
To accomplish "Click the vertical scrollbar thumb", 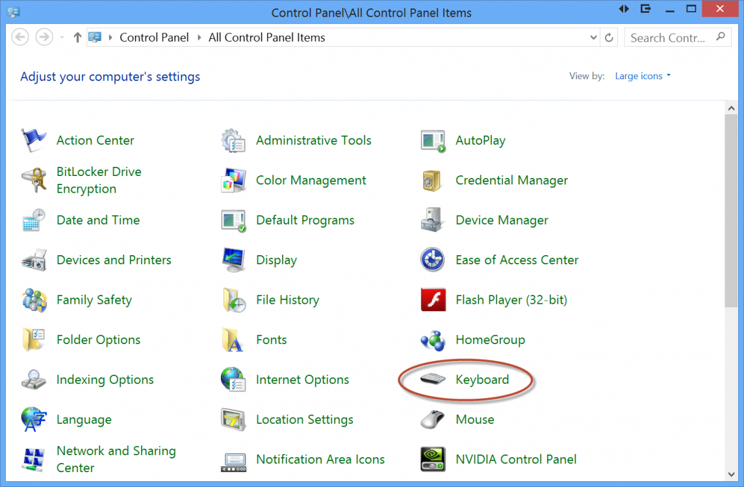I will [731, 211].
